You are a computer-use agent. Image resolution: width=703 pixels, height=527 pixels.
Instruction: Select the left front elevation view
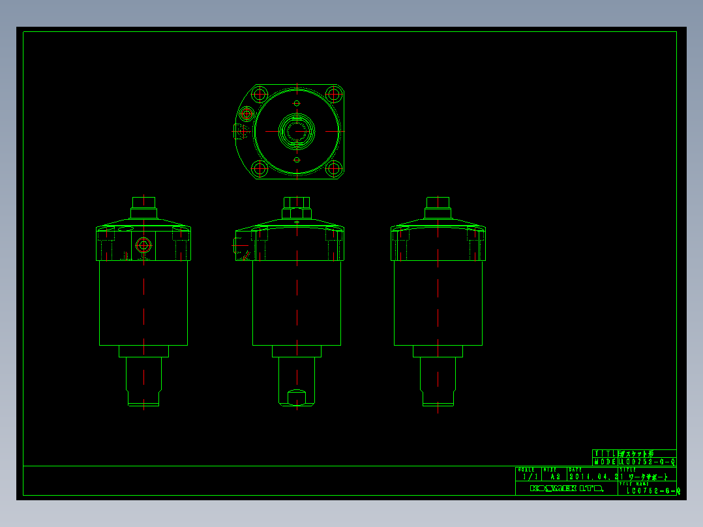click(x=143, y=302)
